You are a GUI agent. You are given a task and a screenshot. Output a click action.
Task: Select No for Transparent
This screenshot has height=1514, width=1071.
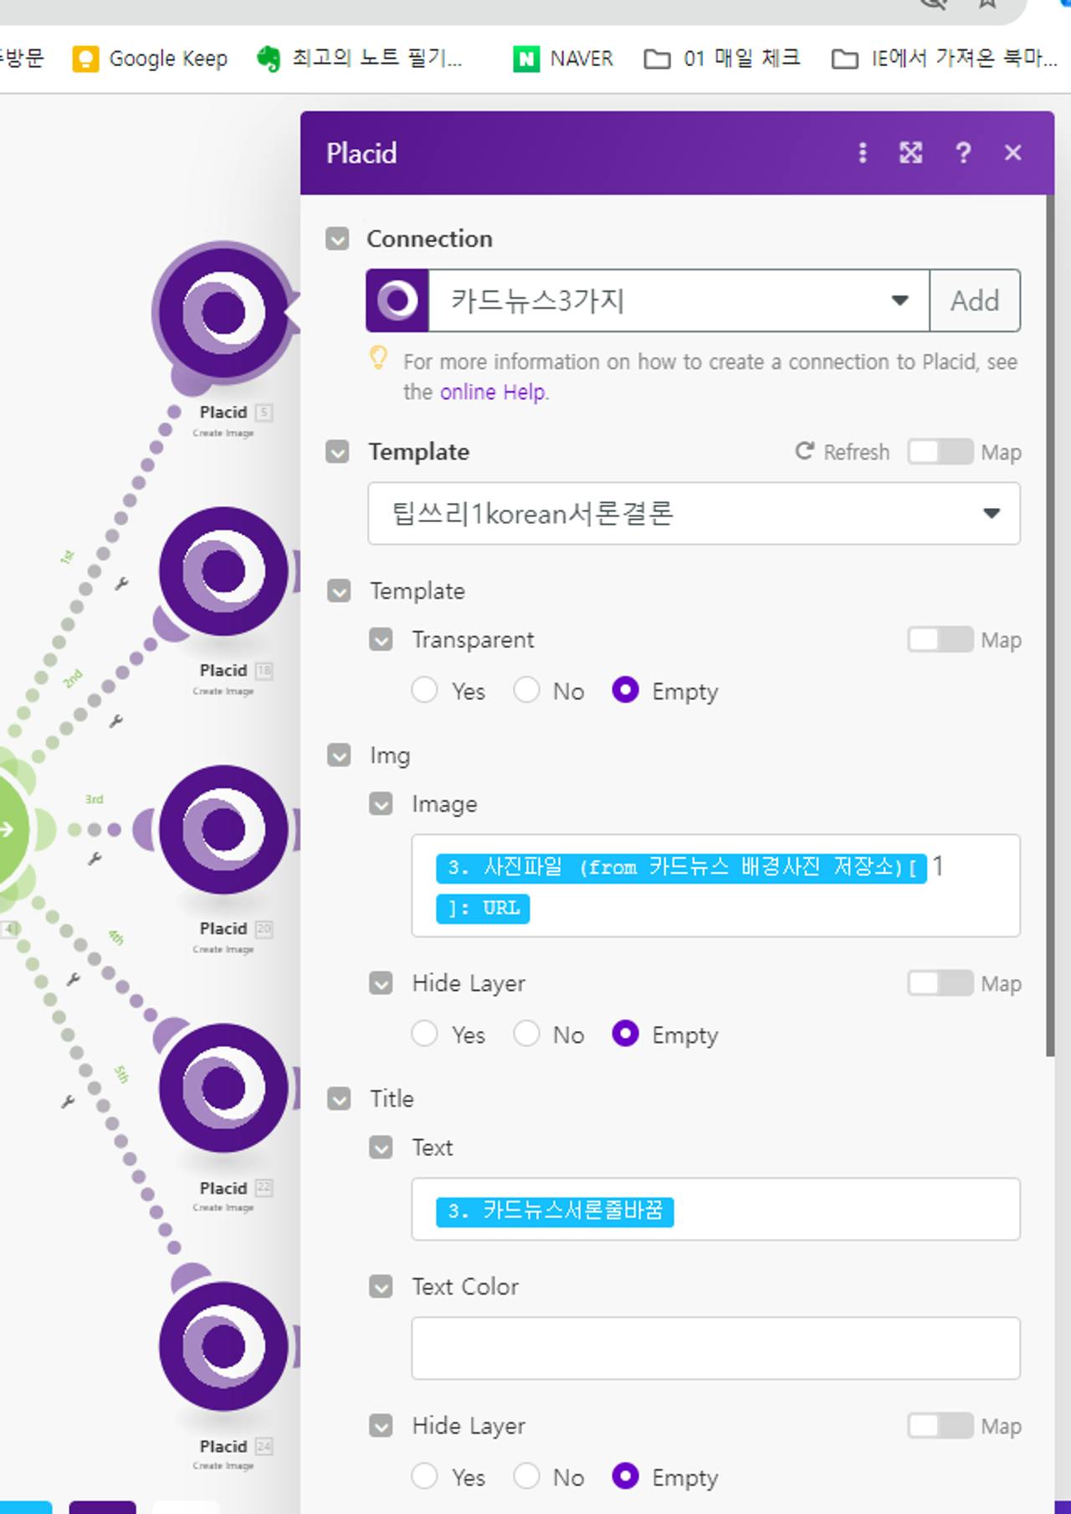coord(526,690)
